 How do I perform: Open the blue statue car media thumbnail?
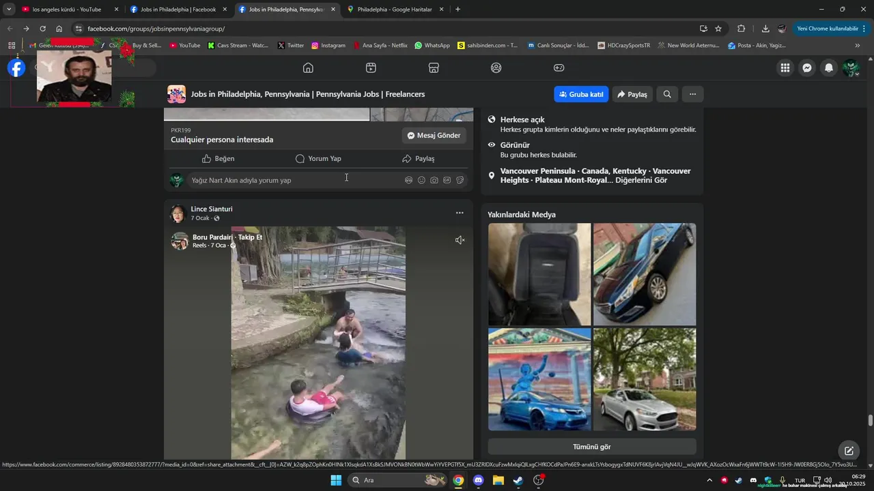tap(539, 379)
